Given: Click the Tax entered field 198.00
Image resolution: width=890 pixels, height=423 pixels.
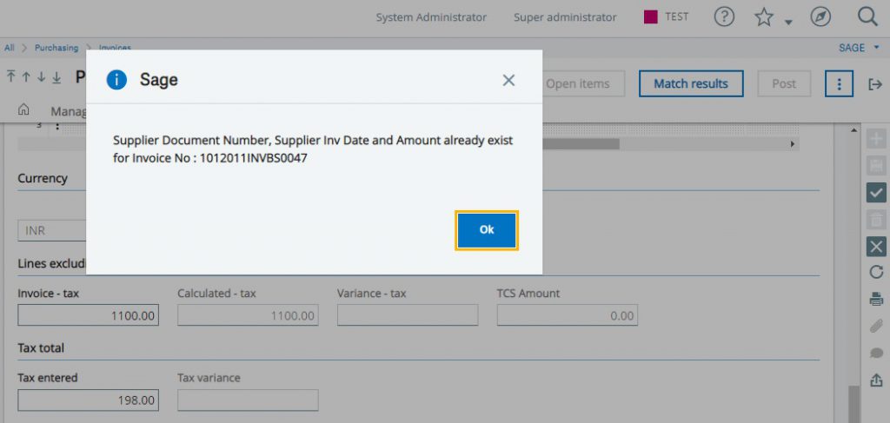Looking at the screenshot, I should 88,400.
